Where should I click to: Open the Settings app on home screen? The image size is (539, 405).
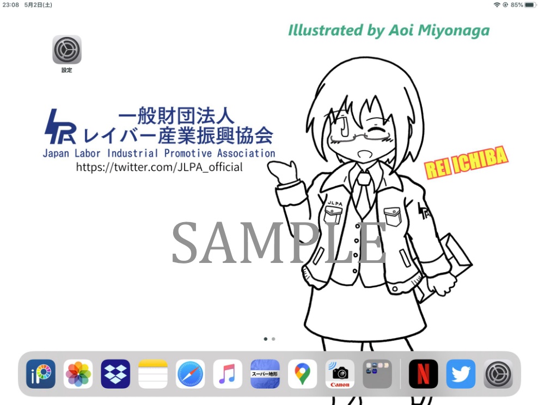66,50
